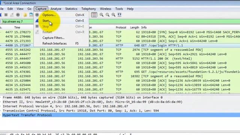Select packet 4556 row
The width and height of the screenshot is (240, 135).
pyautogui.click(x=120, y=54)
